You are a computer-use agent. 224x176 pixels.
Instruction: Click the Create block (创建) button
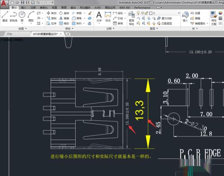click(x=195, y=13)
